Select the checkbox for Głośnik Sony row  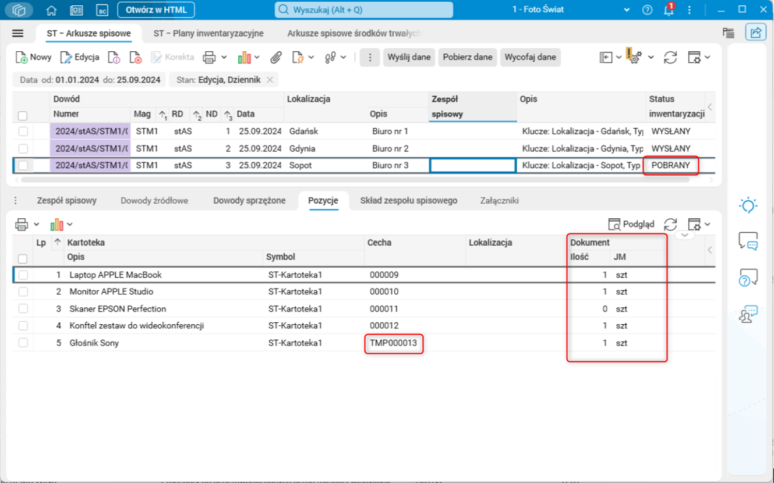[x=23, y=343]
